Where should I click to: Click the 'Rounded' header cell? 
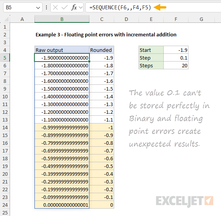(x=102, y=50)
